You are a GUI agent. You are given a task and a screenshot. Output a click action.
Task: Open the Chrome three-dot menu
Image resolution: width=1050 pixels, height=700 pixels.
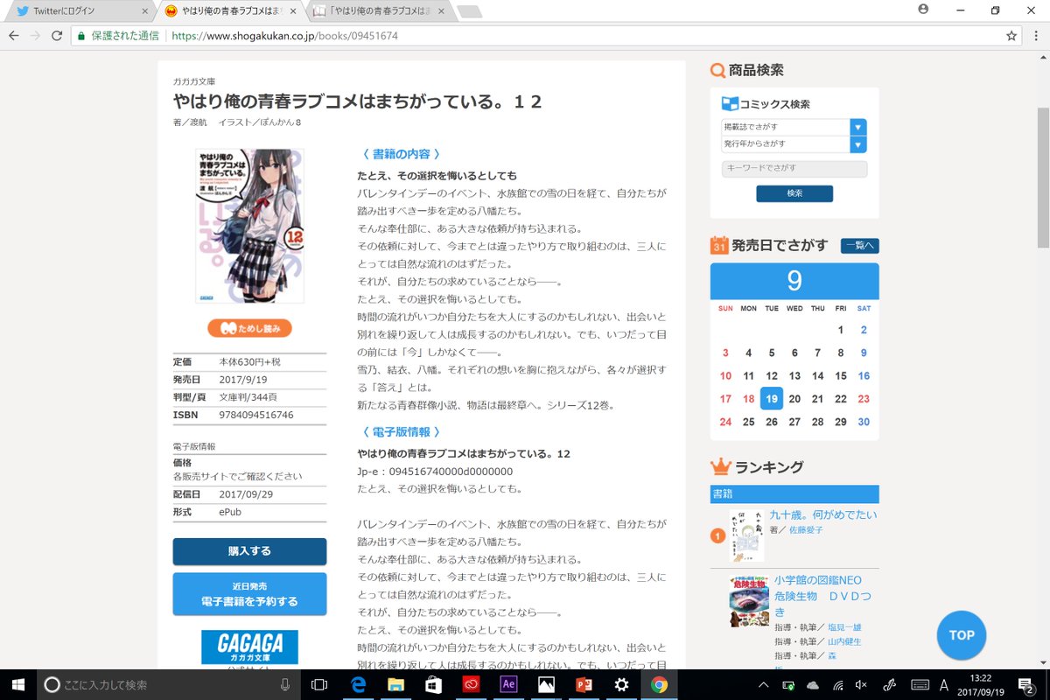(x=1035, y=36)
